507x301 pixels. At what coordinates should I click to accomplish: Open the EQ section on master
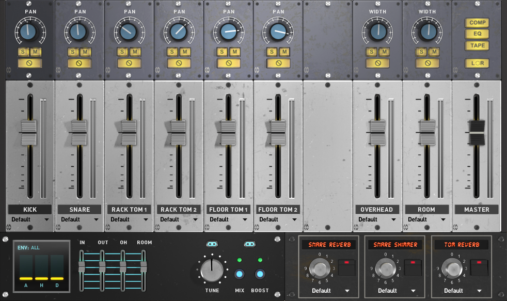(477, 34)
